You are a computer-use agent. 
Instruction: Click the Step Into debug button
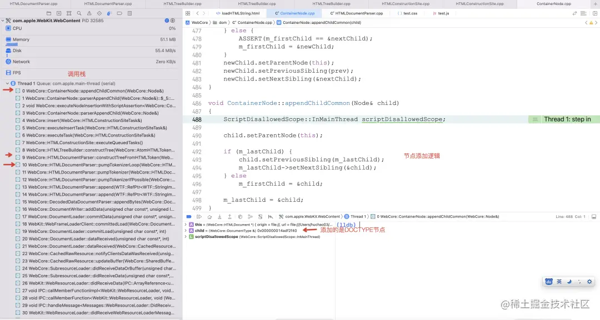(x=219, y=216)
